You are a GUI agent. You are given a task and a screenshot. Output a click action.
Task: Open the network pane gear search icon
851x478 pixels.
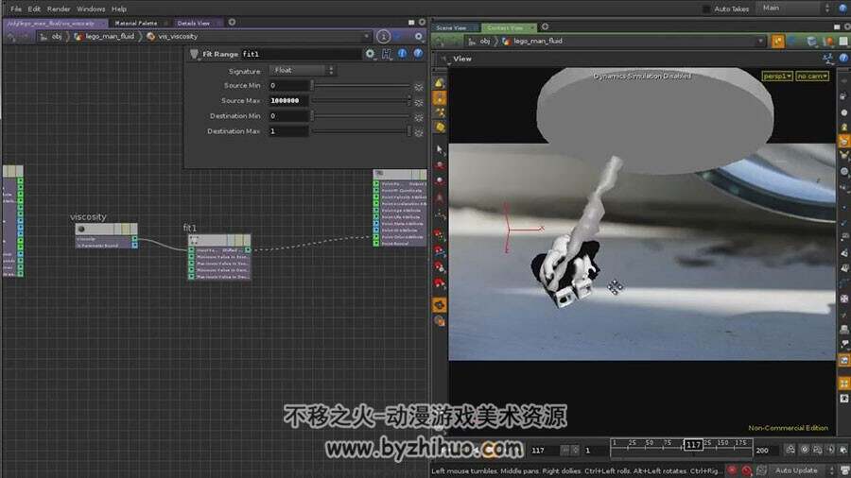pyautogui.click(x=419, y=36)
